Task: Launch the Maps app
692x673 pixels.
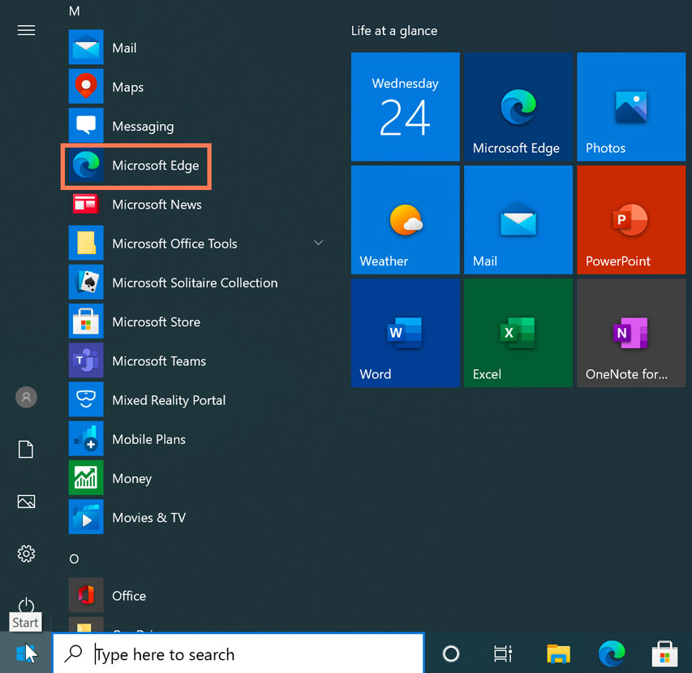Action: [x=136, y=87]
